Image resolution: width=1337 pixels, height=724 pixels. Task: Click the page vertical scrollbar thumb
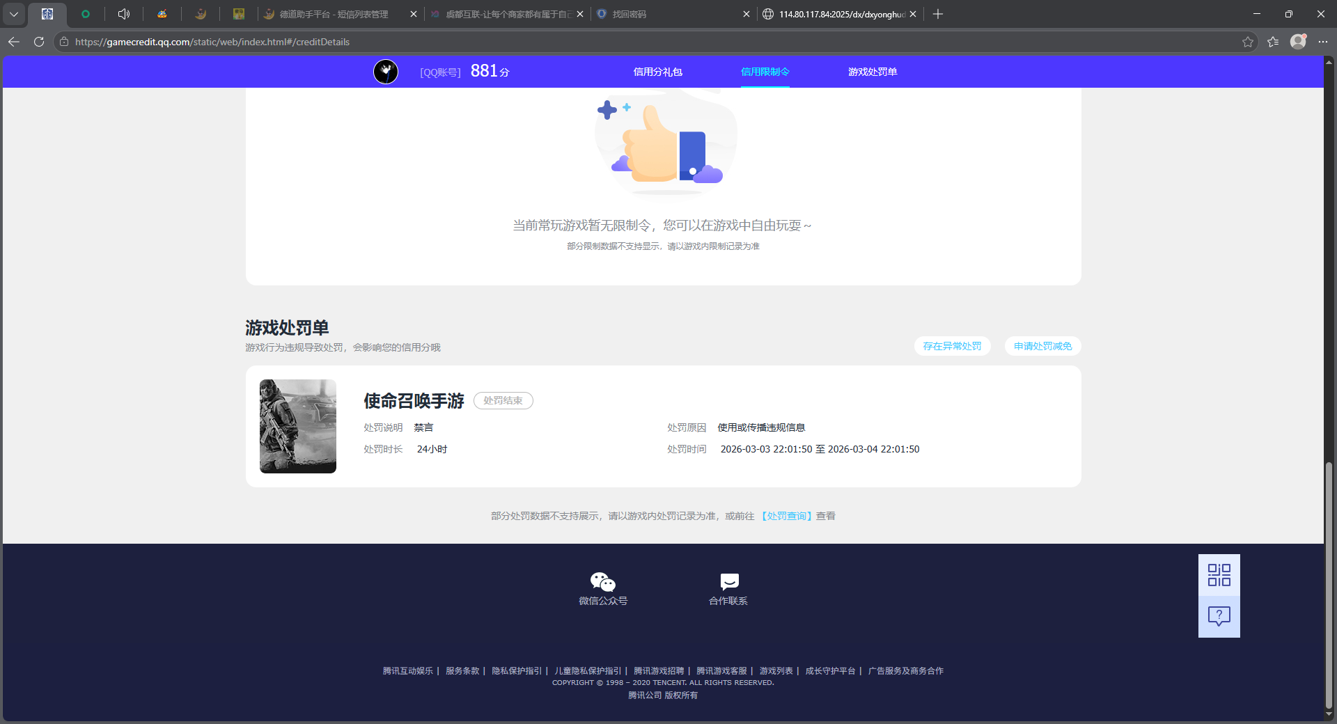pyautogui.click(x=1329, y=585)
